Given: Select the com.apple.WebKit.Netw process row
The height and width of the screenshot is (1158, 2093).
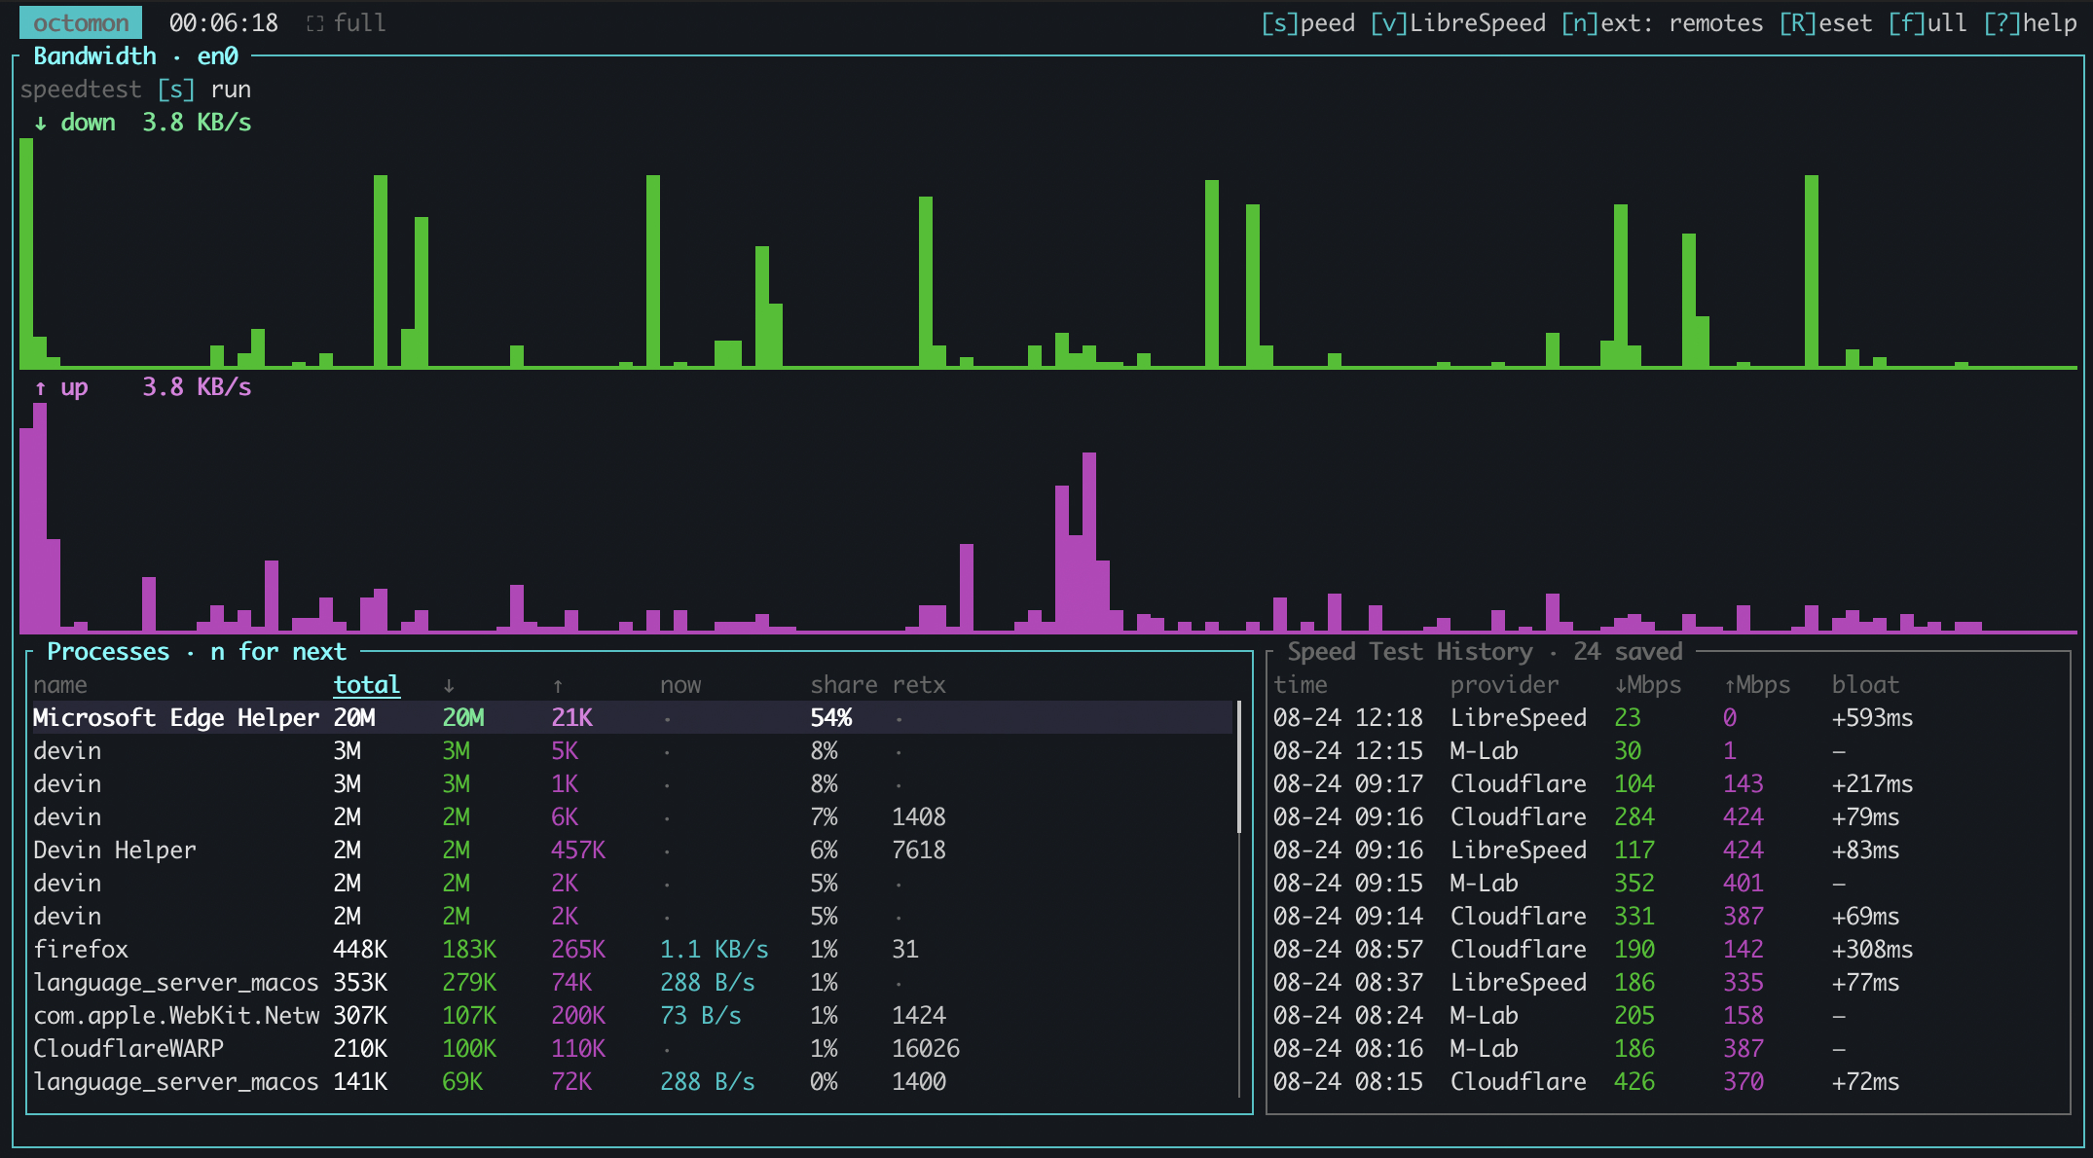Looking at the screenshot, I should coord(633,1016).
